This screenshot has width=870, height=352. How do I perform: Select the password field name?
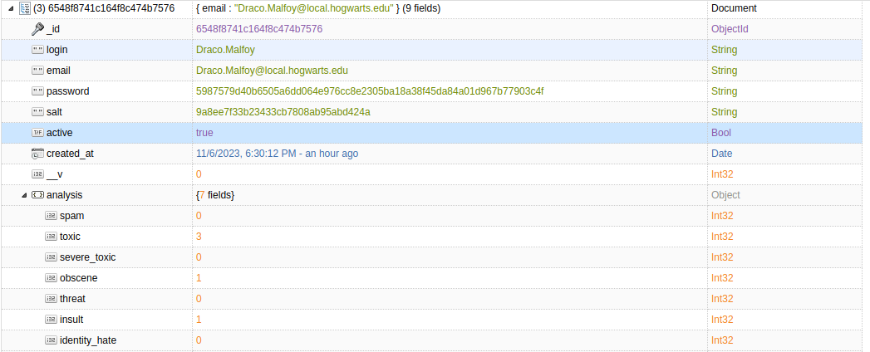coord(67,91)
